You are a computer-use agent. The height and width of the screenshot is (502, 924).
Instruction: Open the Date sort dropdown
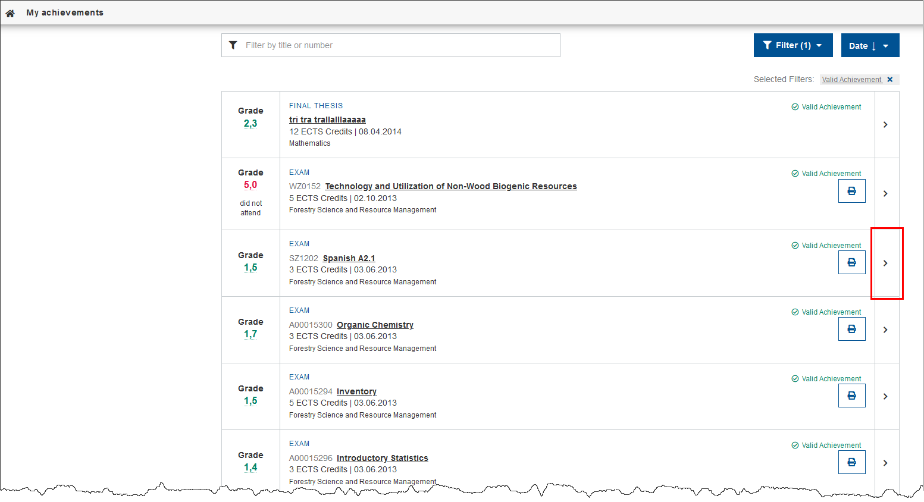pos(869,46)
